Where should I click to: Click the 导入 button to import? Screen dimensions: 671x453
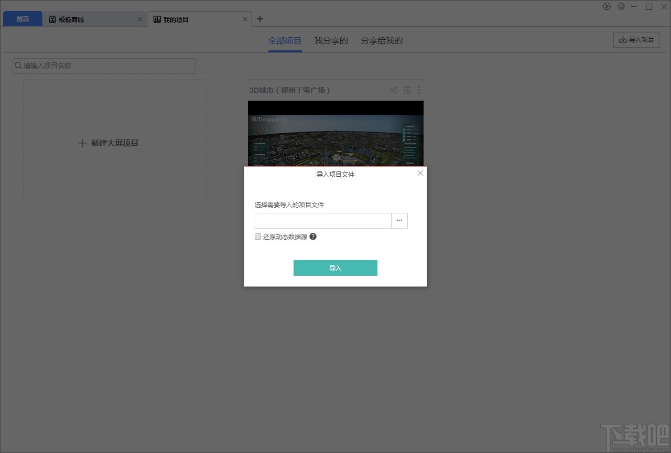335,267
